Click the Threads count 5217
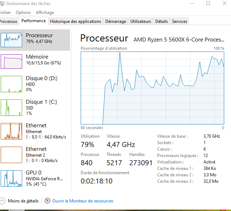This screenshot has width=231, height=211. coord(114,163)
